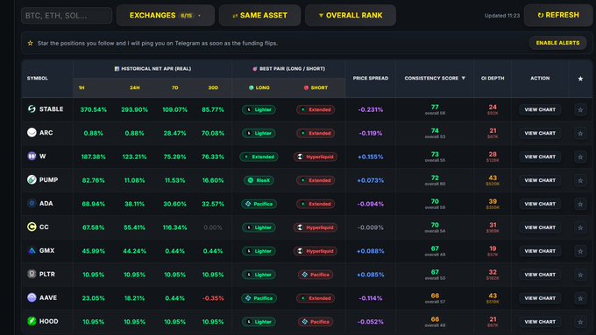Select Pacifica short badge in HOOD row
Screen dimensions: 596x335
point(316,322)
